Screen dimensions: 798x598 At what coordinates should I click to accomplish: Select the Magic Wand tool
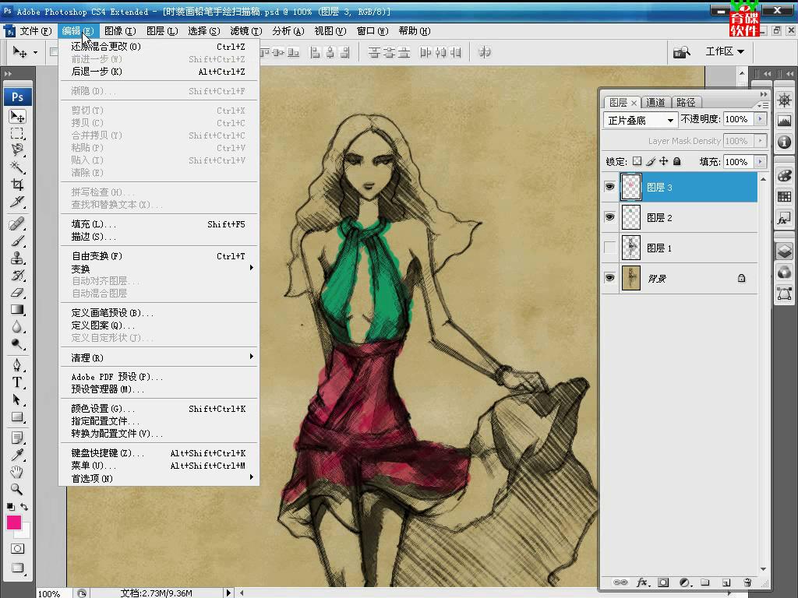[17, 167]
